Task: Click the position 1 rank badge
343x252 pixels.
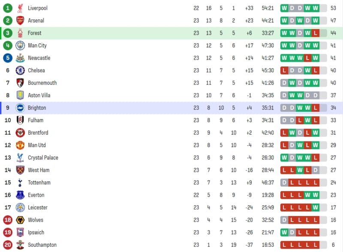Action: tap(8, 8)
